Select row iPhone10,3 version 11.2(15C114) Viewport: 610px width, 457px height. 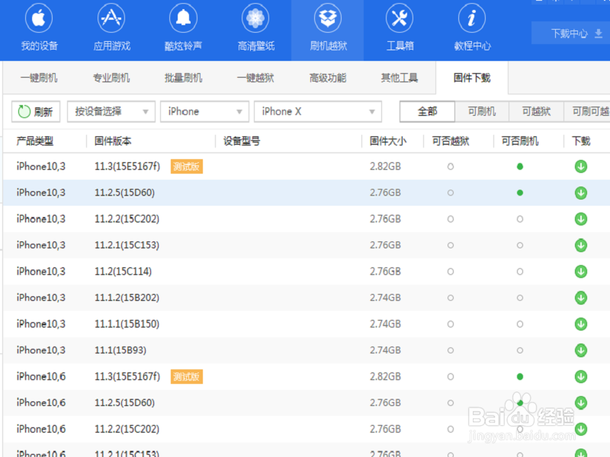point(307,272)
